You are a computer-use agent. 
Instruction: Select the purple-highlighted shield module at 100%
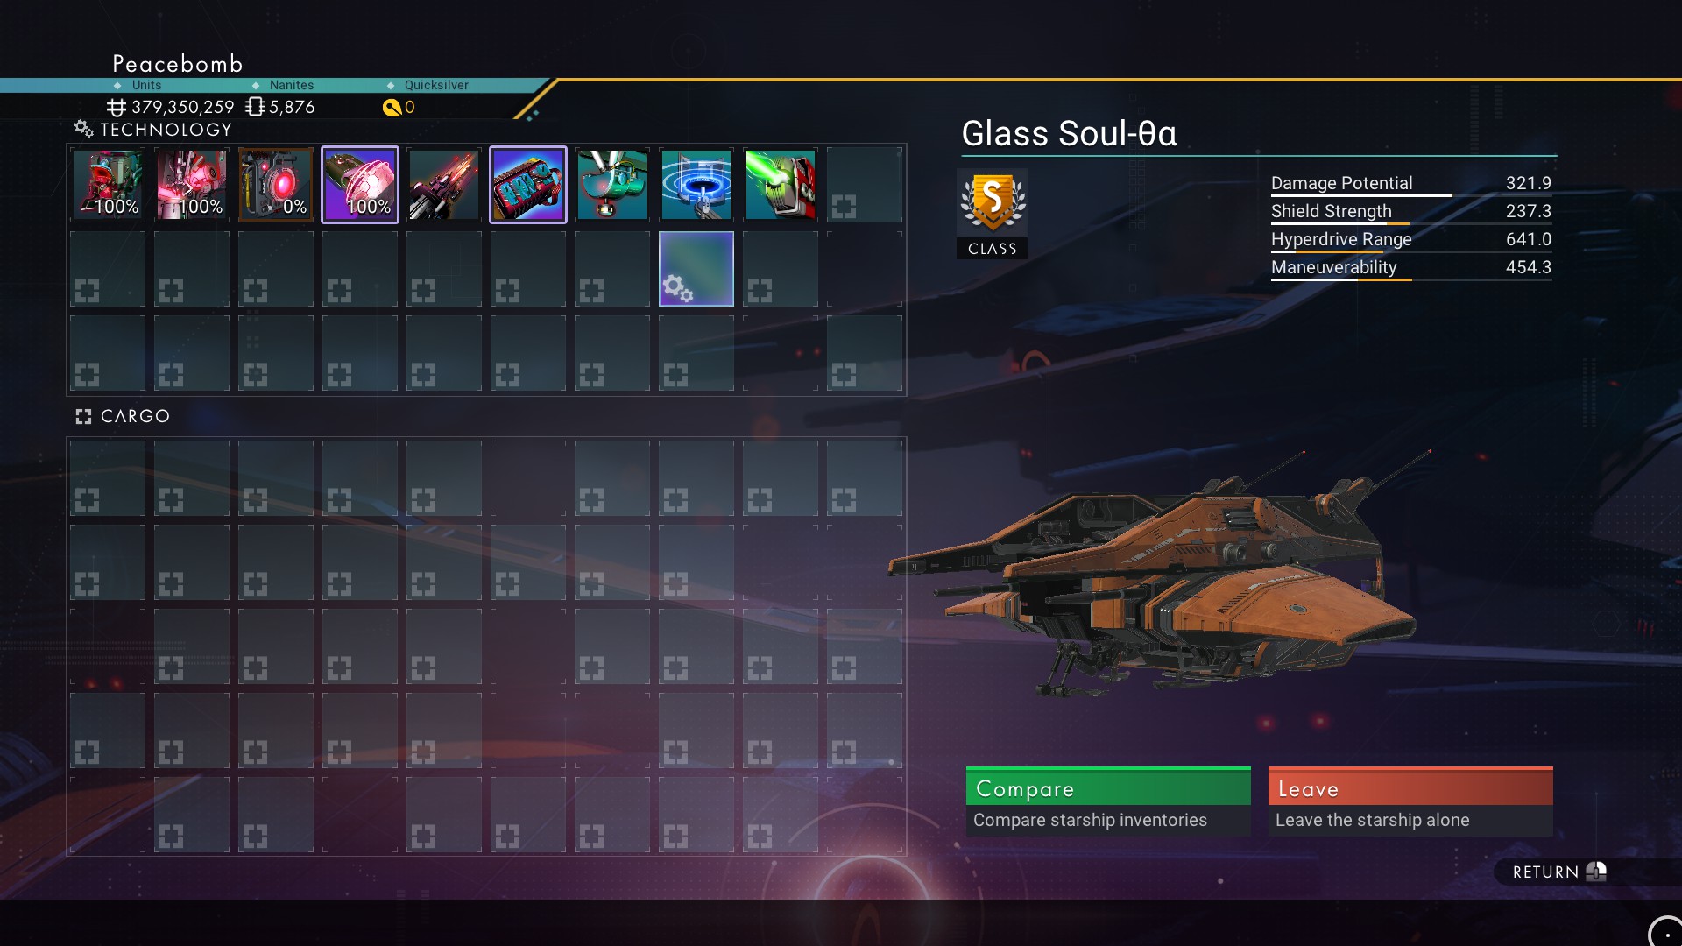pyautogui.click(x=360, y=185)
